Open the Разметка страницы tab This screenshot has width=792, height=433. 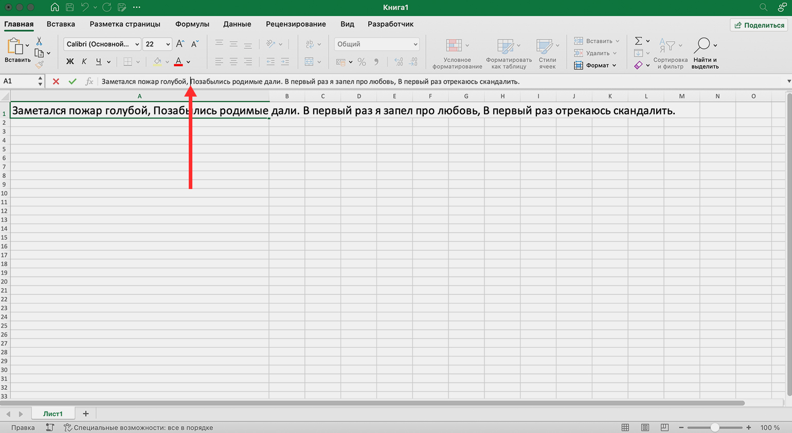125,24
